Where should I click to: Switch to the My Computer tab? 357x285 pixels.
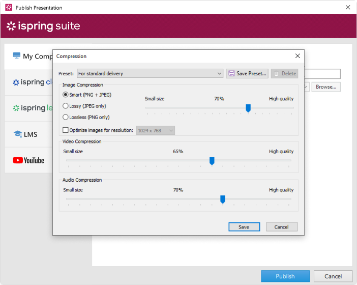point(29,56)
